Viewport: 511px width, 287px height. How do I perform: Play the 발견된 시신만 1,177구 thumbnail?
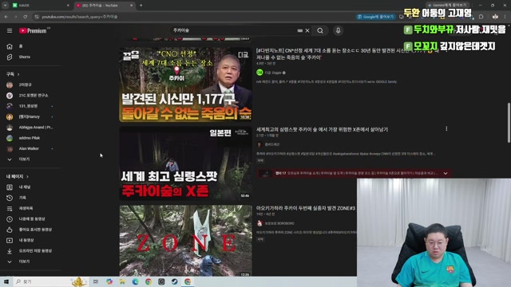[185, 85]
